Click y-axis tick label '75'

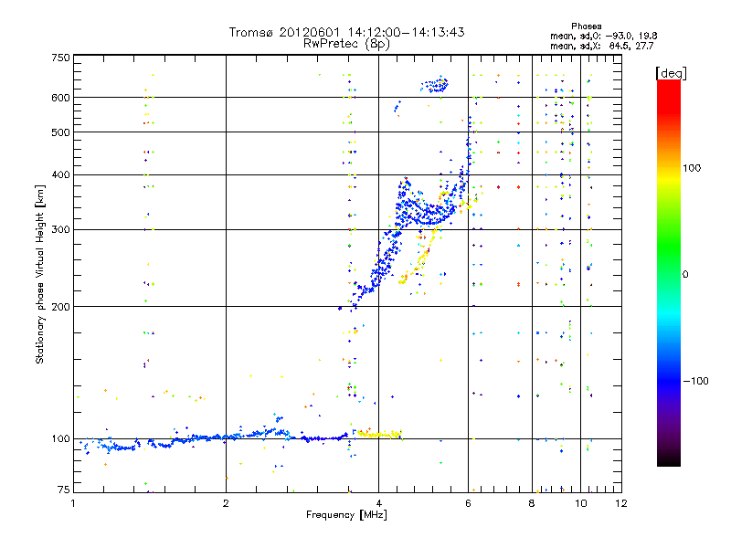click(64, 490)
